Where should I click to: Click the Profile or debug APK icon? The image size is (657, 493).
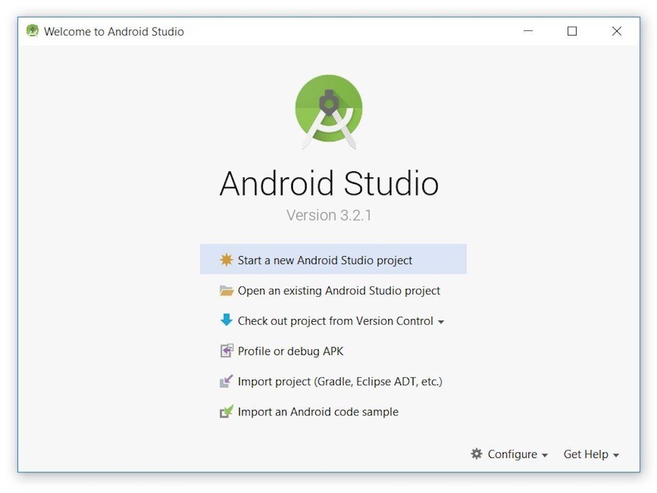click(x=227, y=351)
